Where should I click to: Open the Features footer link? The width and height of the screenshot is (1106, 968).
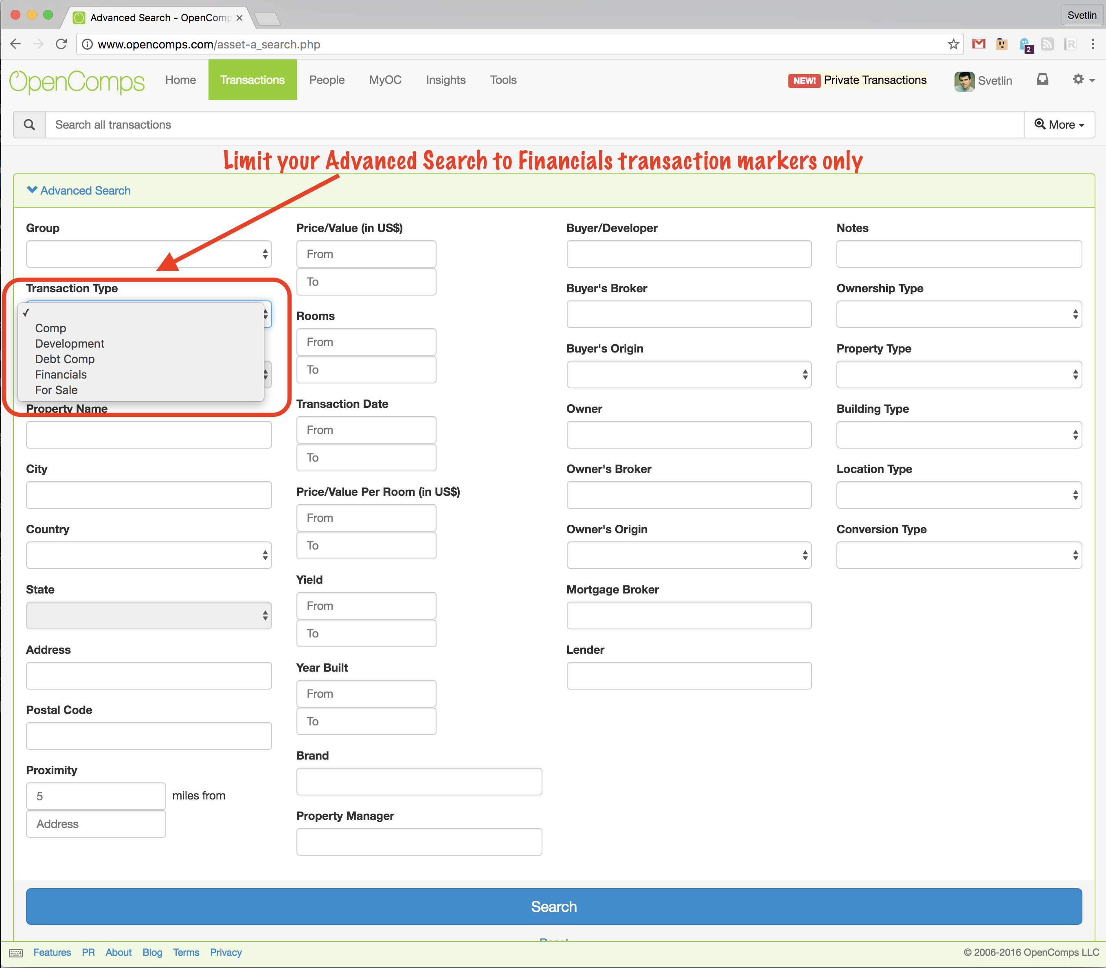[52, 953]
